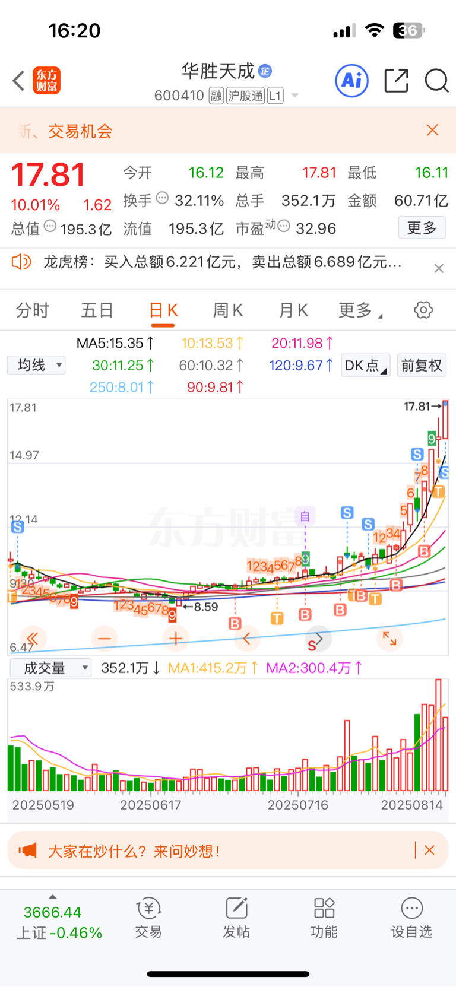The height and width of the screenshot is (987, 456).
Task: Switch to the 月K tab
Action: (293, 310)
